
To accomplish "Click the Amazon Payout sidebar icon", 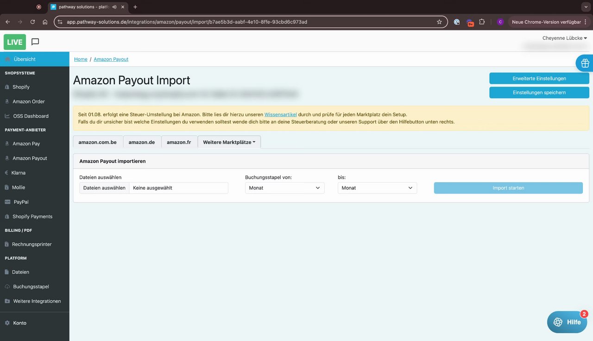I will pos(7,158).
